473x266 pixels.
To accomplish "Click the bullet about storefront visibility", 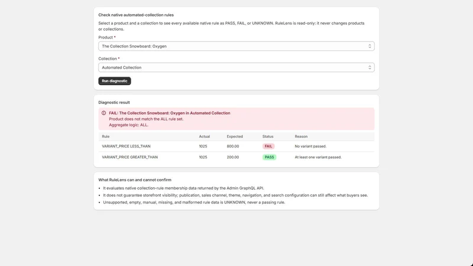I will coord(235,195).
